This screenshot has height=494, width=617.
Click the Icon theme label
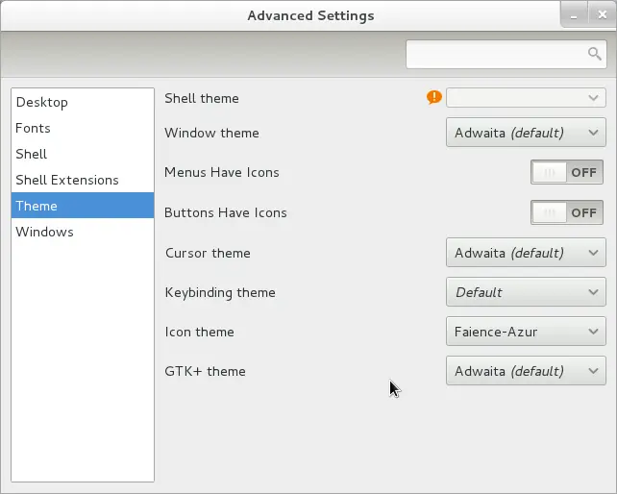[x=200, y=332]
